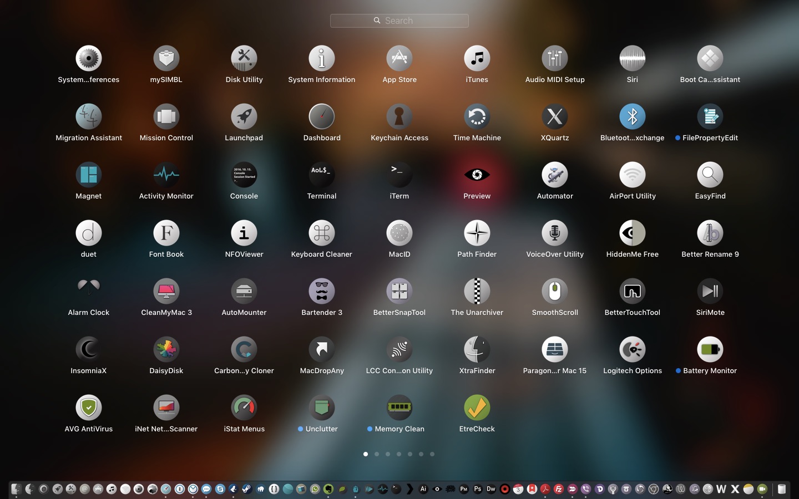Open SiriMote
The image size is (799, 499).
[x=710, y=291]
